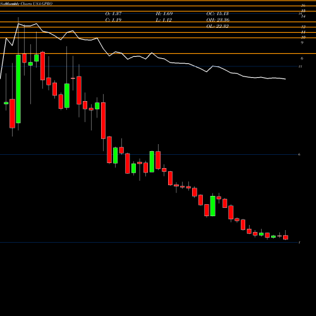Click the tallest green candlestick near left edge
The width and height of the screenshot is (316, 316).
tap(18, 89)
